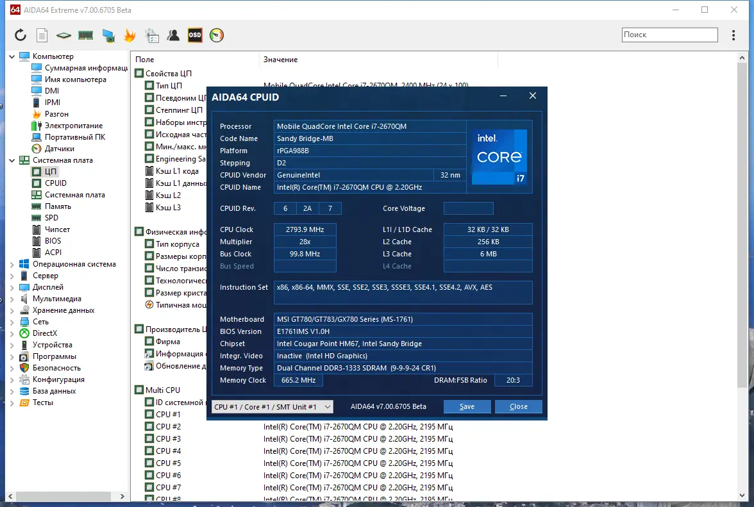754x507 pixels.
Task: Open Устройства tree item
Action: click(46, 345)
